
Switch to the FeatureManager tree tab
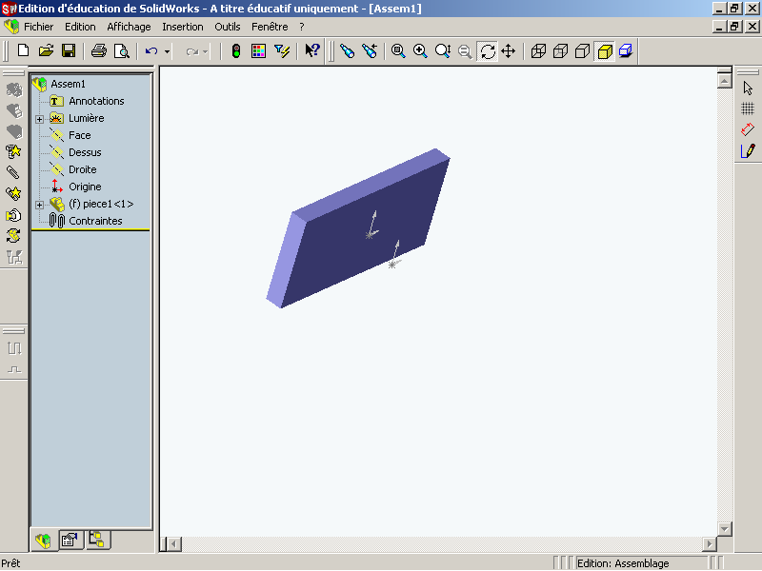(x=43, y=540)
